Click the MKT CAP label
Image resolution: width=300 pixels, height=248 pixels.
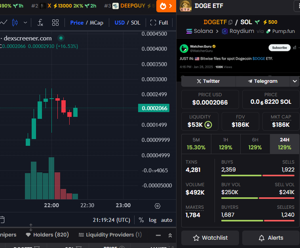tap(281, 117)
